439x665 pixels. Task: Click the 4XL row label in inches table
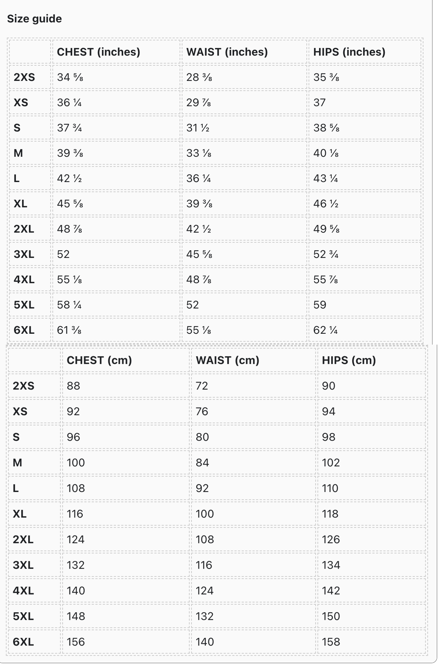click(24, 280)
